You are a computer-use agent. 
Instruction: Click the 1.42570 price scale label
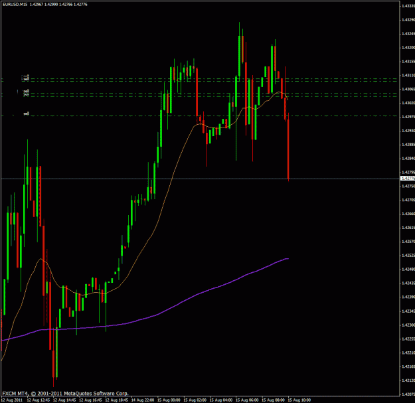408,242
